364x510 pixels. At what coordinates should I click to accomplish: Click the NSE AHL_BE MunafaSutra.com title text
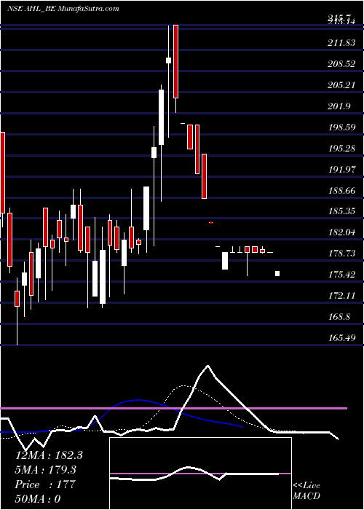[63, 9]
